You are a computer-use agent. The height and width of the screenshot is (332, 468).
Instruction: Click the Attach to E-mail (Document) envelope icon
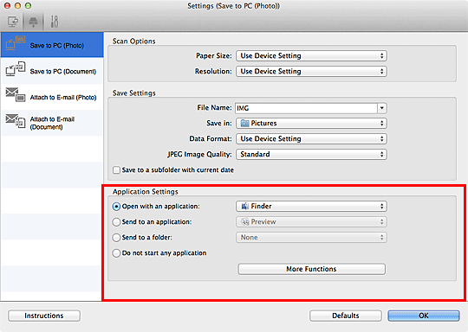(x=16, y=120)
